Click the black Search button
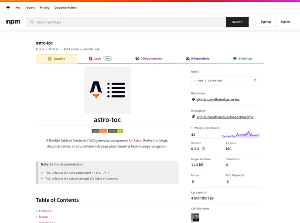 point(237,22)
